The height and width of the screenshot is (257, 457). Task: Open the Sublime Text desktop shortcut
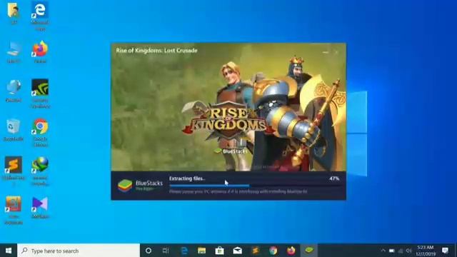pos(14,171)
